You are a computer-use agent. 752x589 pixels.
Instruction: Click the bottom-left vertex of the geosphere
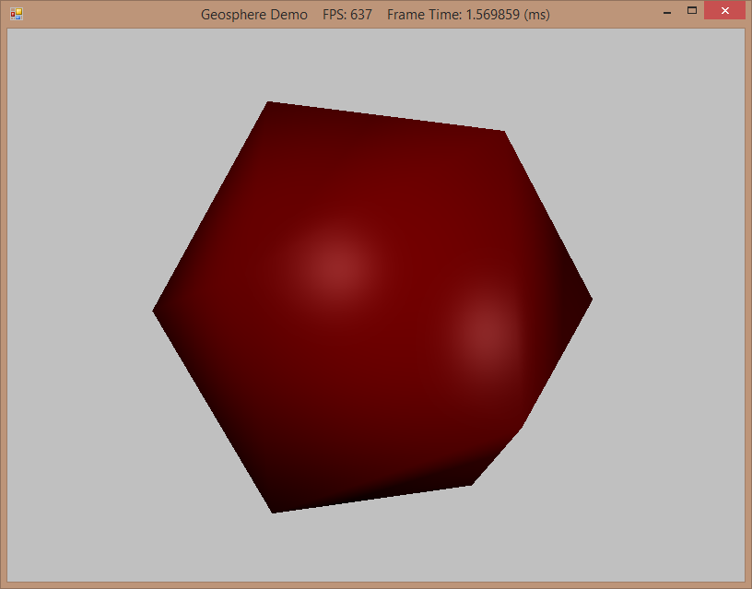pyautogui.click(x=274, y=510)
